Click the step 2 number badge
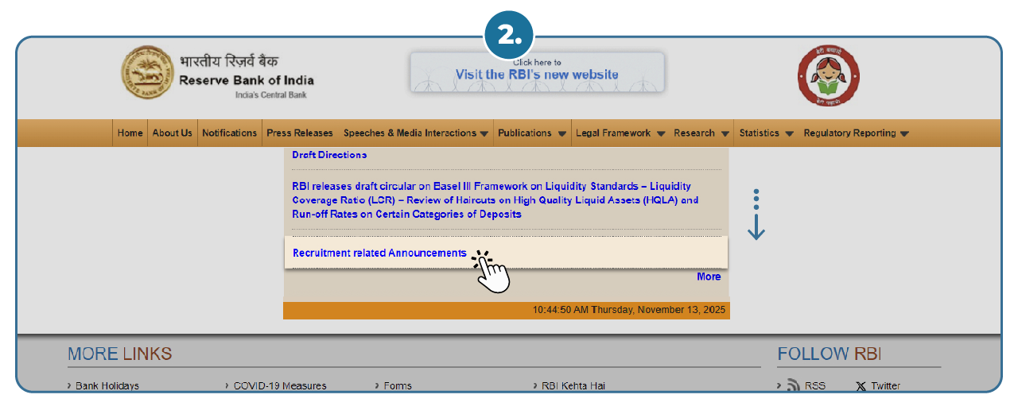The height and width of the screenshot is (414, 1018). (x=509, y=35)
